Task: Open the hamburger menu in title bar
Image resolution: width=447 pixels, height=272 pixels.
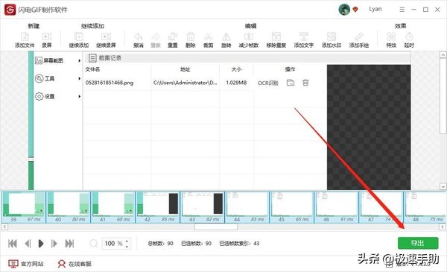Action: pos(402,10)
